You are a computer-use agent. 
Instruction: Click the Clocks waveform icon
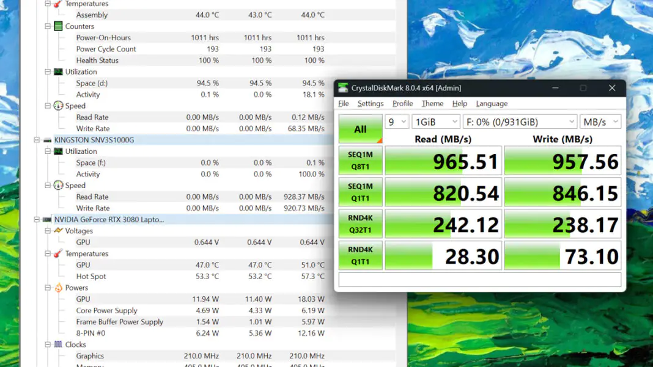[58, 344]
